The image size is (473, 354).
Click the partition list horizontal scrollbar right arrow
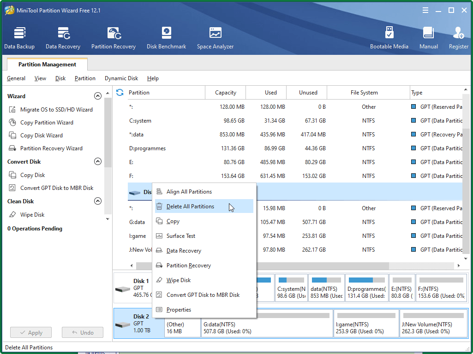[459, 265]
